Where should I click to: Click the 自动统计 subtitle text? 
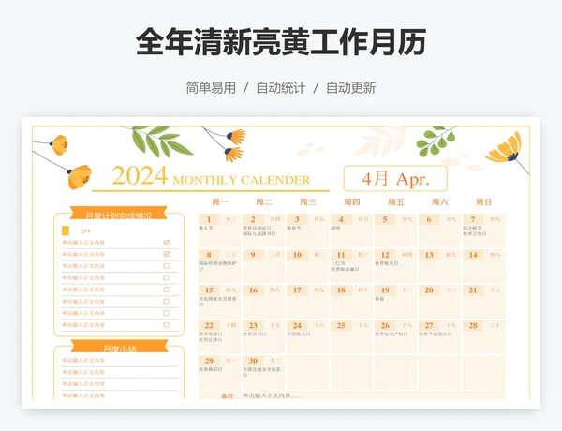click(x=281, y=88)
